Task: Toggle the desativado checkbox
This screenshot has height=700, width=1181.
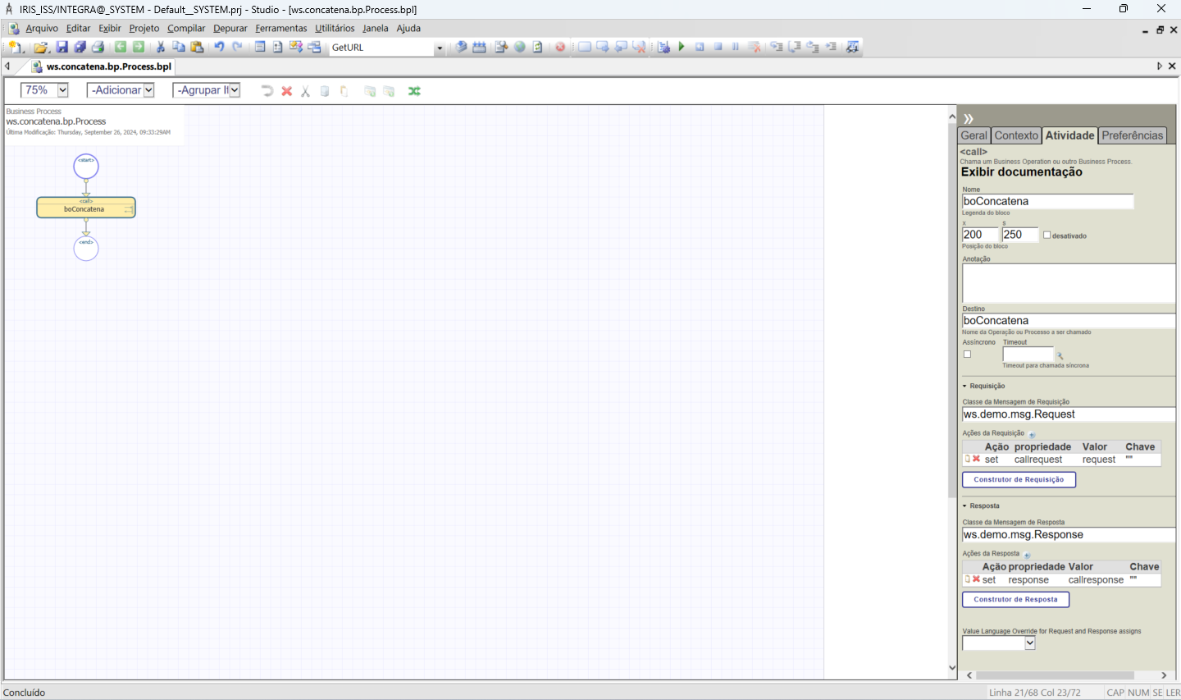Action: click(x=1046, y=236)
